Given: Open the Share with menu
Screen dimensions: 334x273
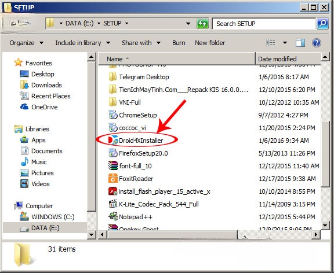Looking at the screenshot, I should click(x=141, y=43).
